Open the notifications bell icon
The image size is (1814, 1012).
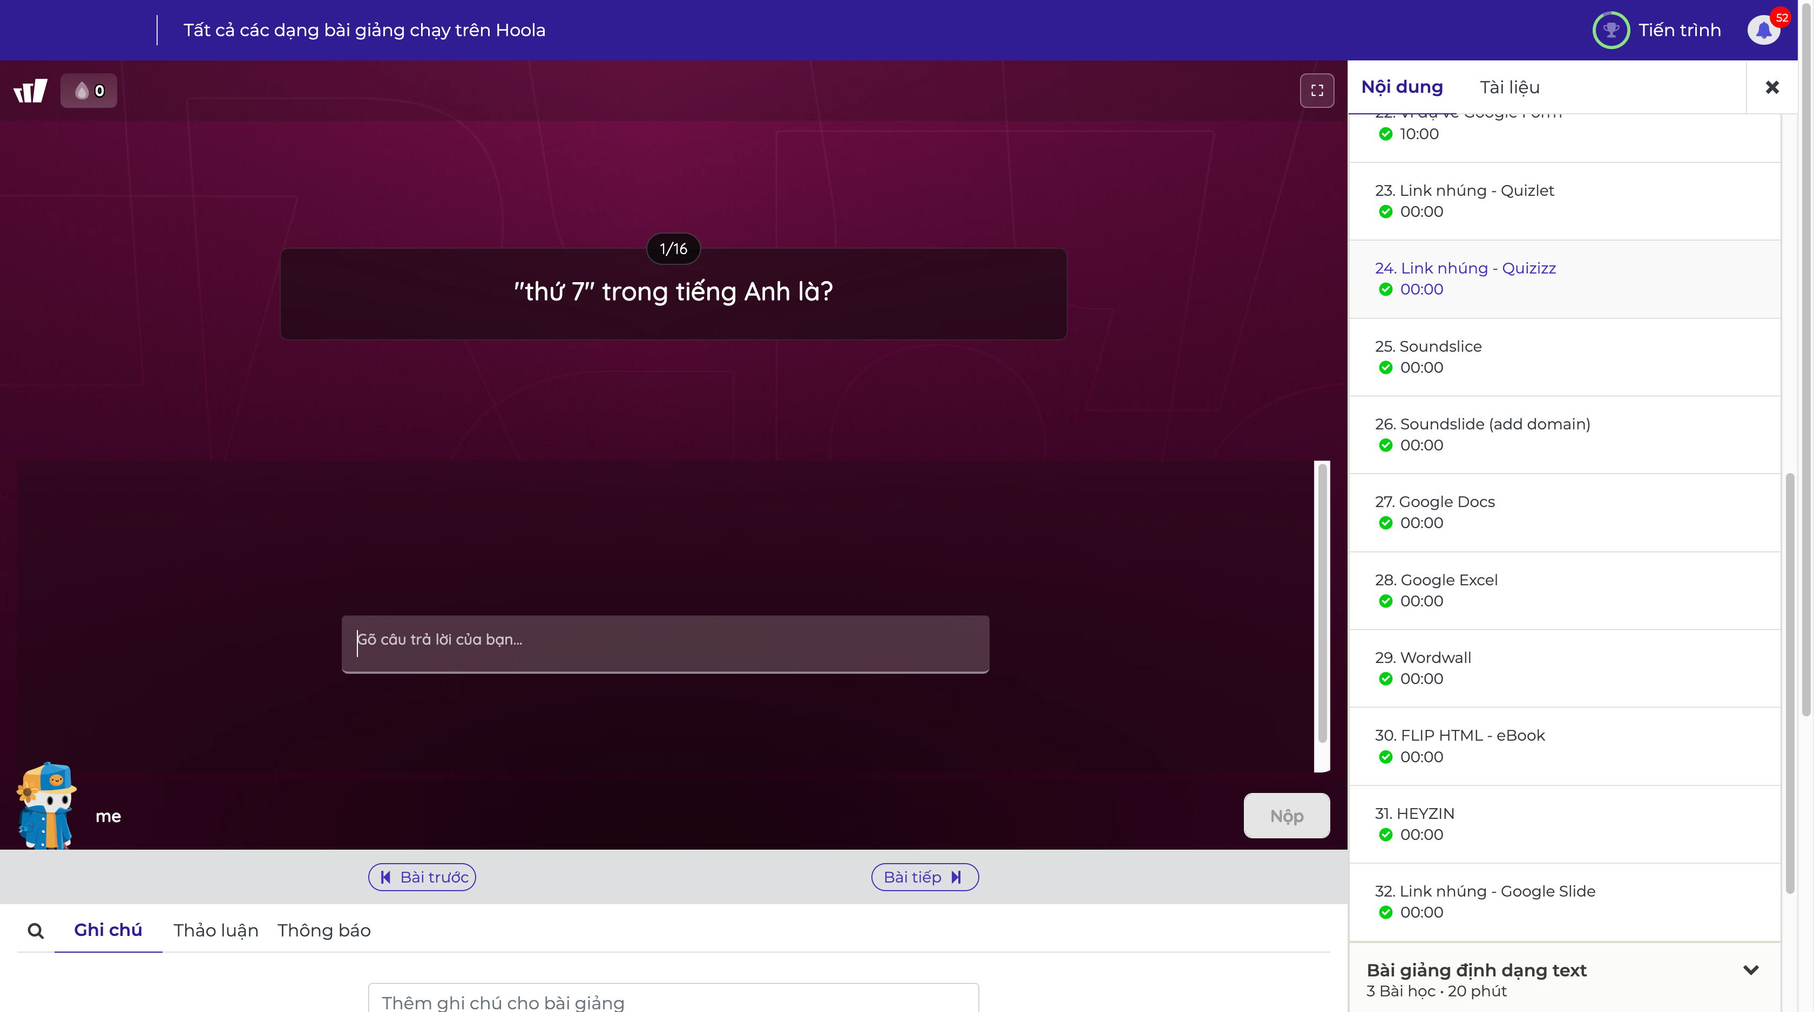[x=1763, y=30]
